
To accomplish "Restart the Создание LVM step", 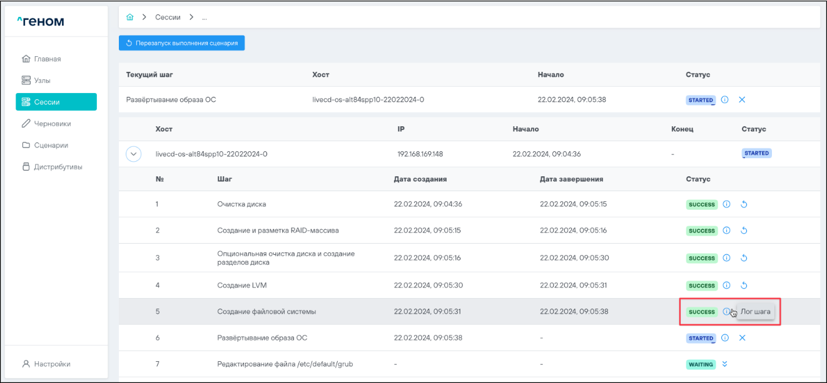I will pos(744,286).
